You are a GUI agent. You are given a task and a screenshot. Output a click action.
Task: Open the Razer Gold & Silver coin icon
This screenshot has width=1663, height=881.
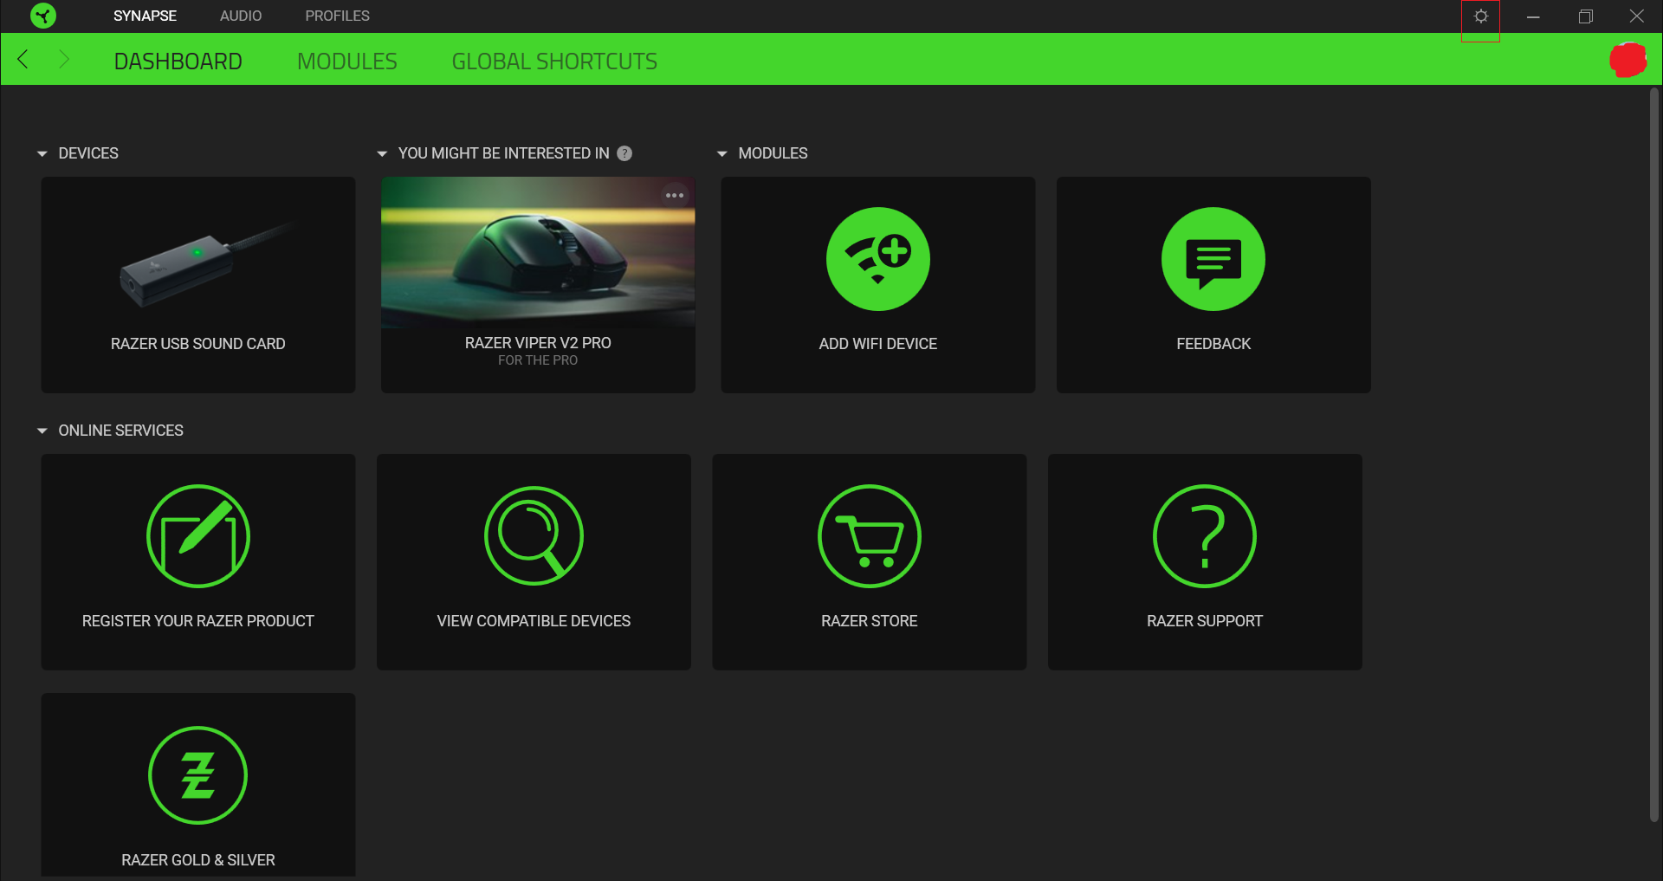(198, 775)
